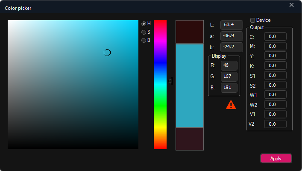Click the L value field 63.4
The width and height of the screenshot is (302, 171).
pyautogui.click(x=232, y=25)
